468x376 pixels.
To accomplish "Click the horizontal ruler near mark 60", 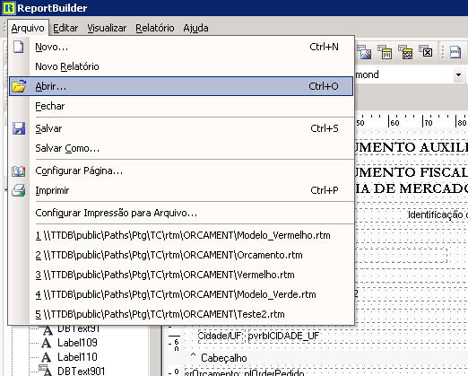I will coord(394,122).
